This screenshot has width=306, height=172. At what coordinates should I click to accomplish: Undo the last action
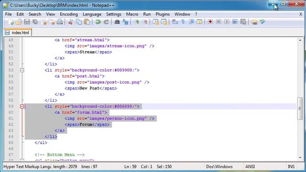pyautogui.click(x=98, y=22)
